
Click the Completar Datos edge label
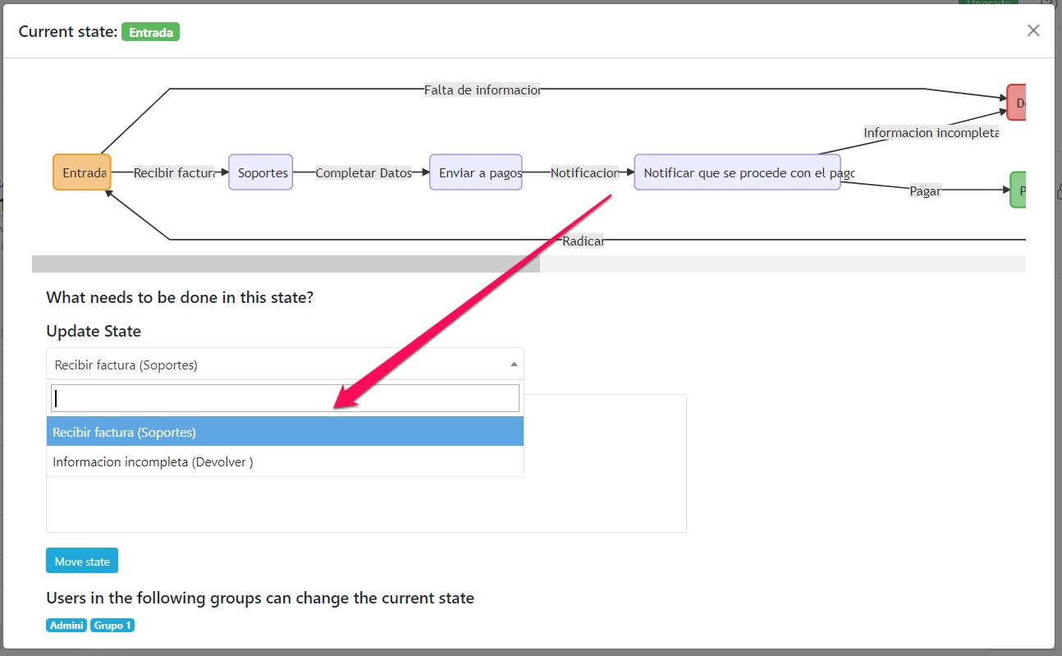(363, 173)
